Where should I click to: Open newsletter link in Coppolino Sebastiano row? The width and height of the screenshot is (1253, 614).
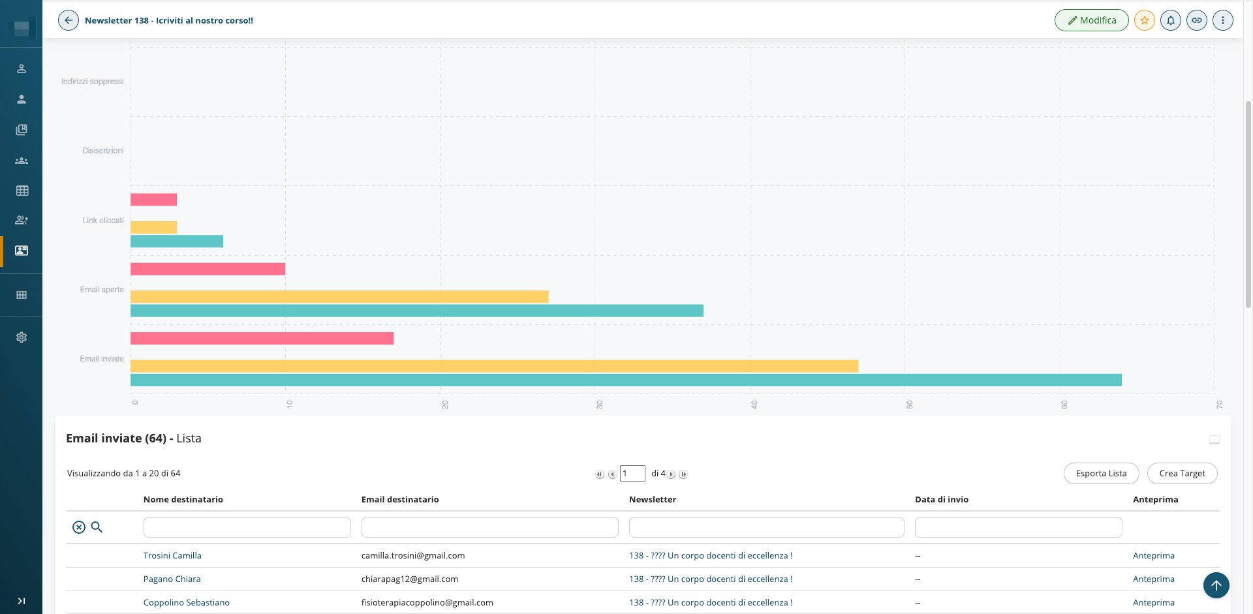[711, 603]
